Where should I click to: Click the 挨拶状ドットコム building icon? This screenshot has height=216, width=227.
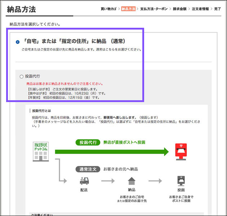[x=41, y=151]
